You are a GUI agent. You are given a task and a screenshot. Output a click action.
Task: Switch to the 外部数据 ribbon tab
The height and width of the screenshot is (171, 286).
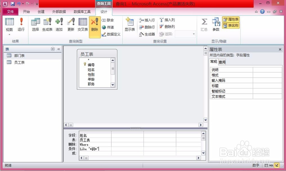59,12
